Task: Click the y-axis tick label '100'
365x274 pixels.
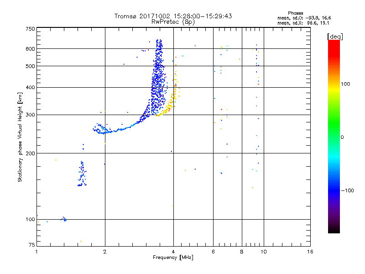Action: pyautogui.click(x=30, y=219)
